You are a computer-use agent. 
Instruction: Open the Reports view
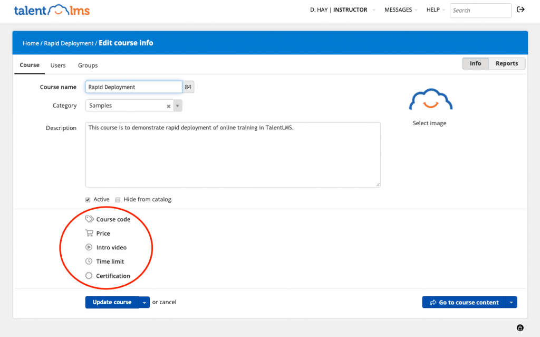point(506,63)
